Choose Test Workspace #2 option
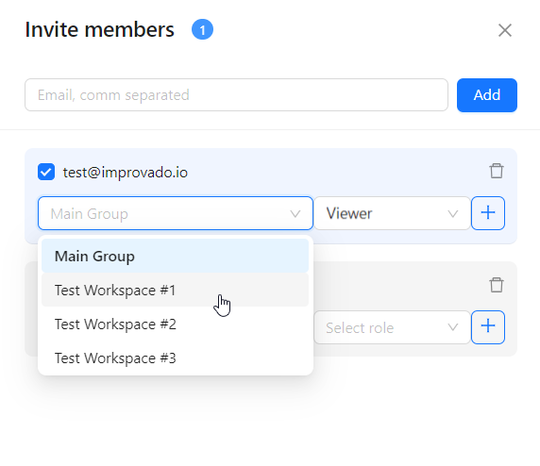Image resolution: width=540 pixels, height=466 pixels. point(175,325)
